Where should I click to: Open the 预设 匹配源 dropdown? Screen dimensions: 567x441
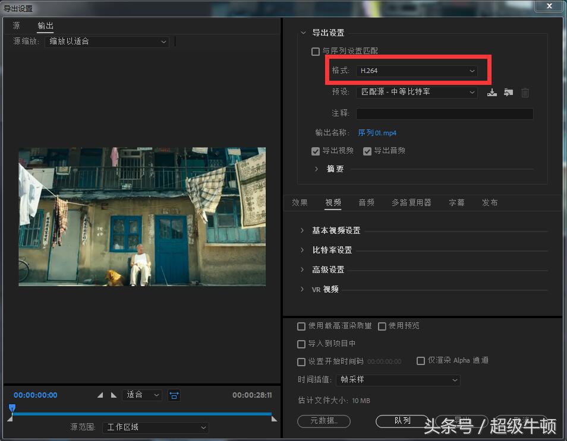417,92
